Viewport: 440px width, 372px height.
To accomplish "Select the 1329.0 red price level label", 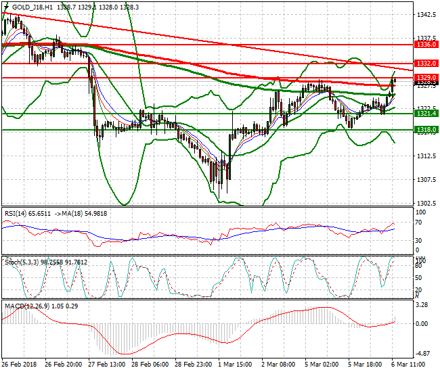I will [x=426, y=77].
